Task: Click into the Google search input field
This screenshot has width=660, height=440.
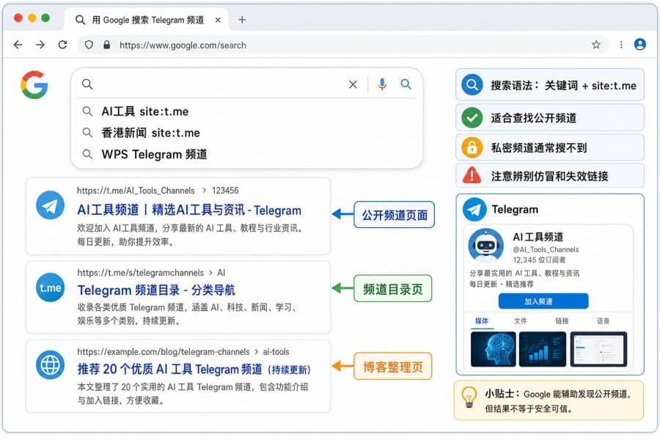Action: click(x=219, y=84)
